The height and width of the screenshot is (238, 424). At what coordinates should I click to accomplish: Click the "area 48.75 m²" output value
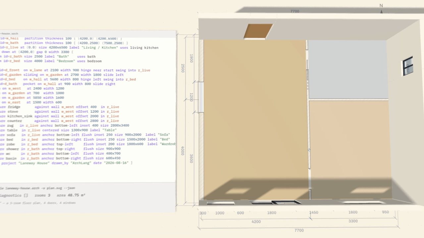pyautogui.click(x=71, y=195)
